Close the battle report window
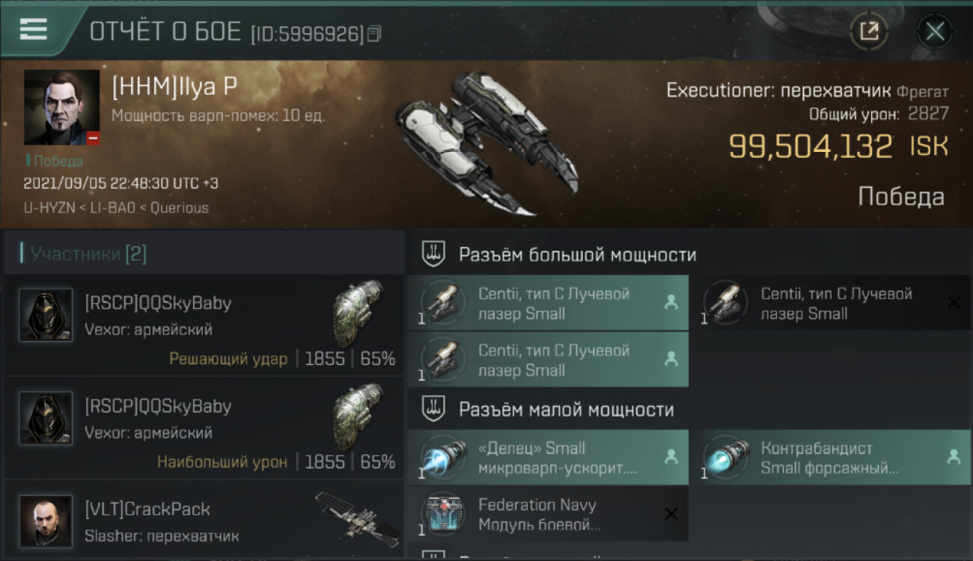This screenshot has width=973, height=561. pos(935,31)
